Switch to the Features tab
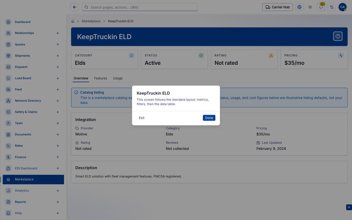This screenshot has height=220, width=352. [100, 78]
